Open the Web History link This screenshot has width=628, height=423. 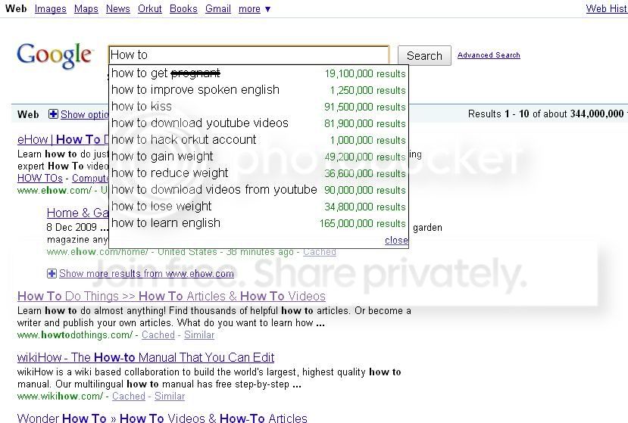(606, 8)
